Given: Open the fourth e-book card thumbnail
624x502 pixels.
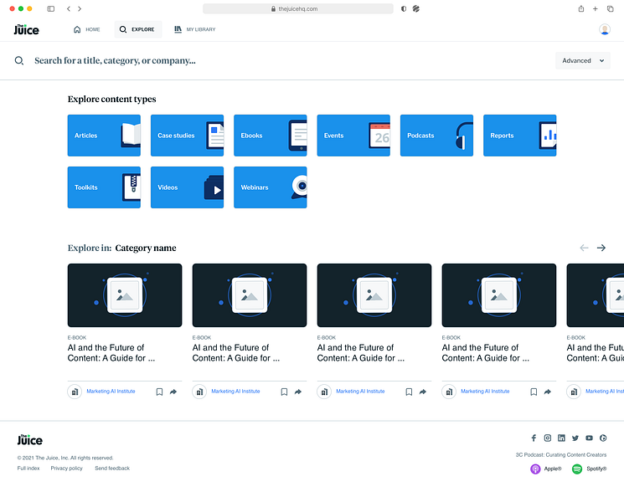Looking at the screenshot, I should pos(499,295).
